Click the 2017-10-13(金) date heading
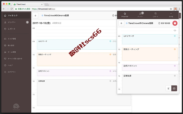This screenshot has width=183, height=114. (41, 23)
